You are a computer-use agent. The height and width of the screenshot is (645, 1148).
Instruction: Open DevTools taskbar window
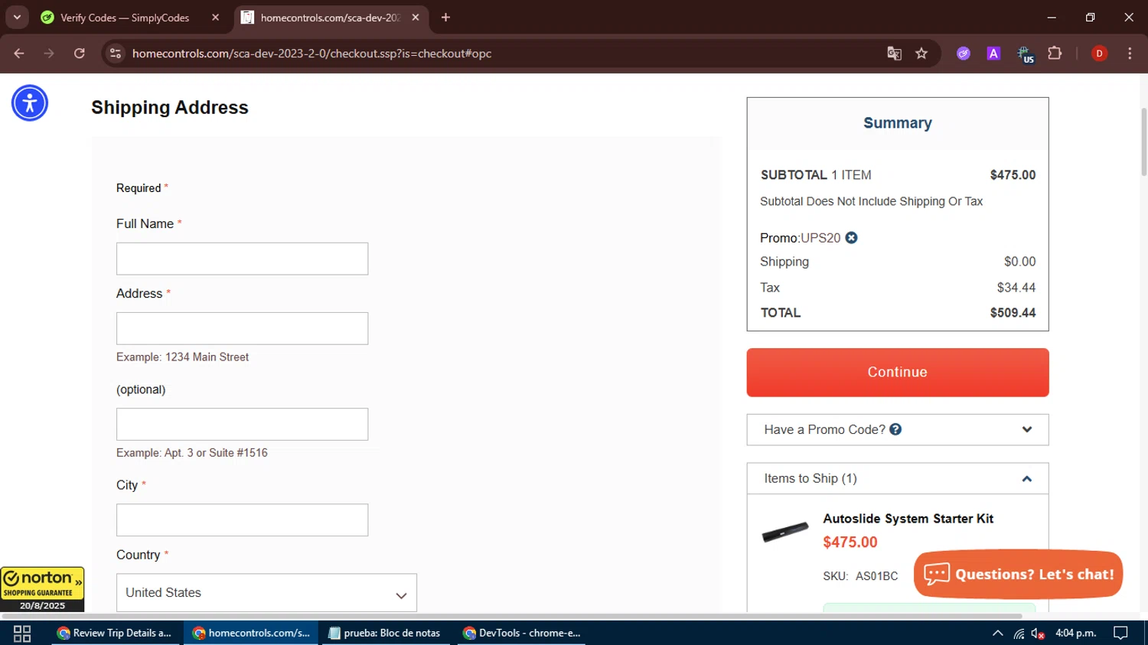[x=522, y=634]
